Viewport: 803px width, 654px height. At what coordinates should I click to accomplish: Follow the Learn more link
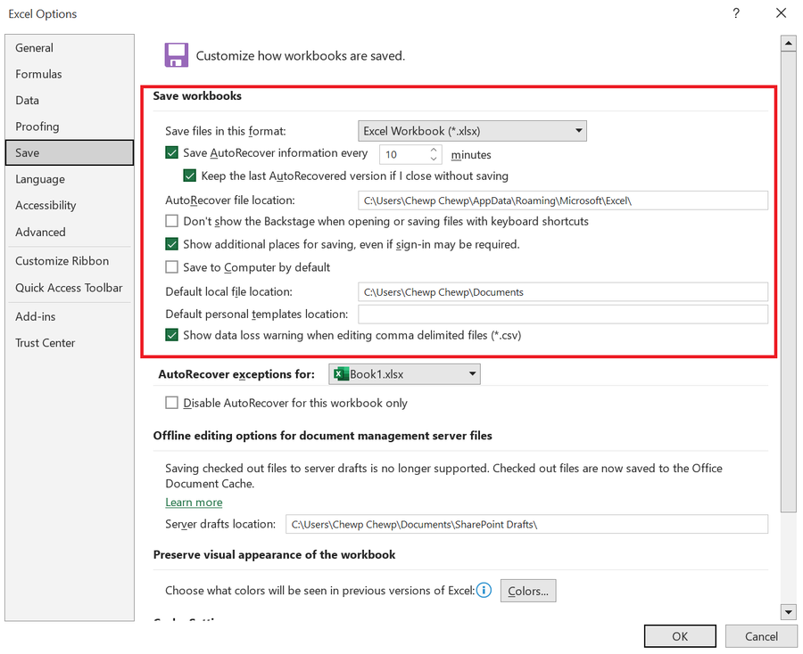(x=194, y=503)
